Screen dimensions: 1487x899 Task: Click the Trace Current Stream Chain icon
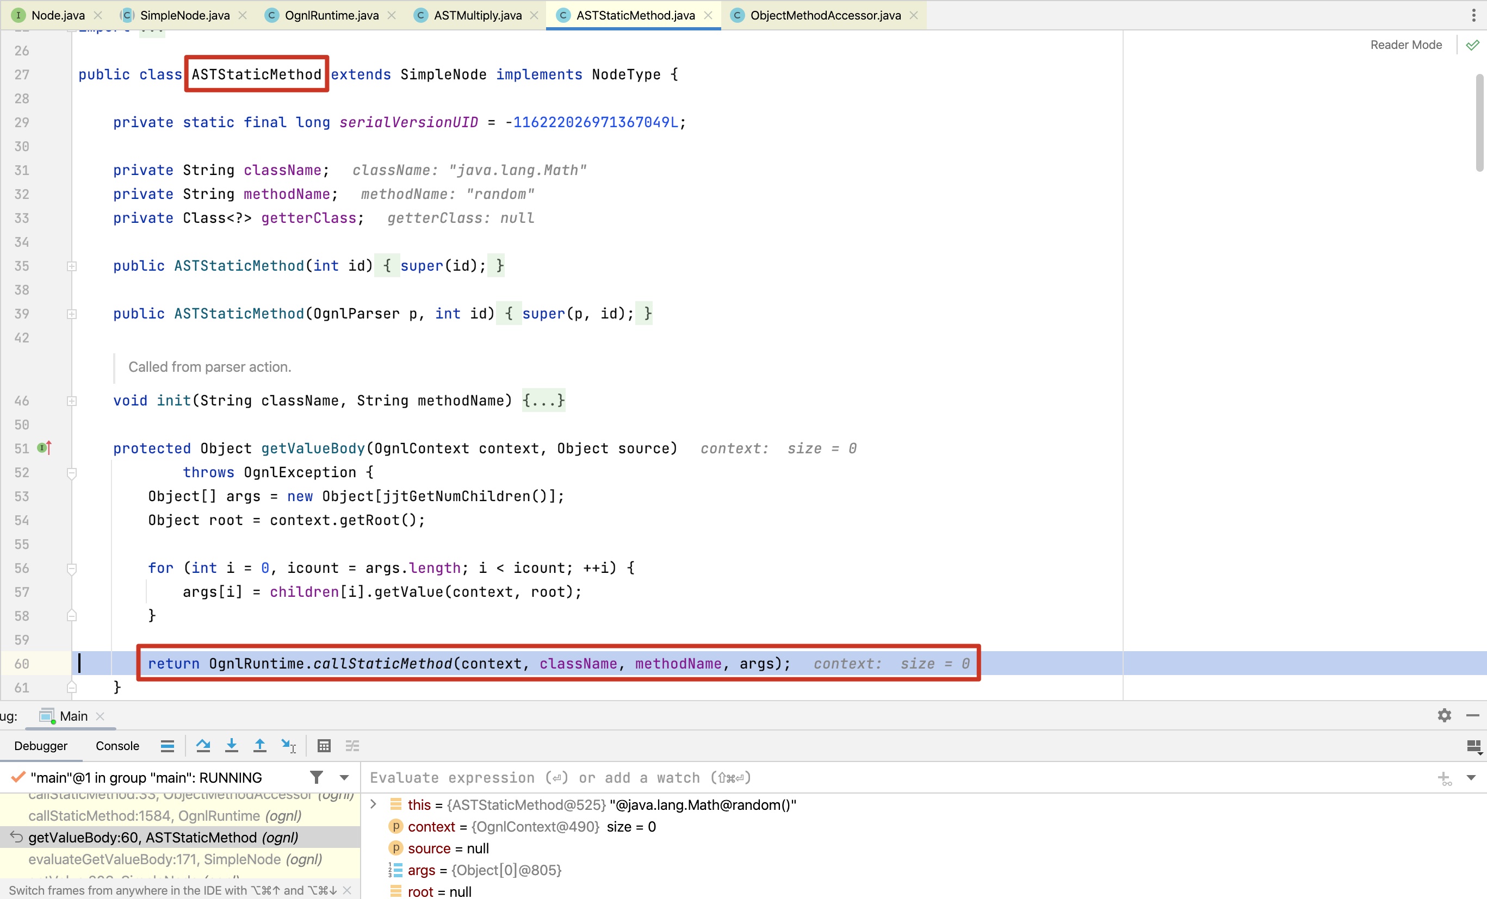point(352,746)
